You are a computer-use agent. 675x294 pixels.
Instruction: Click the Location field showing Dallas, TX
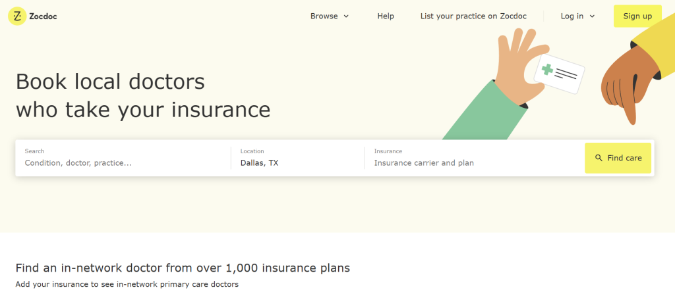coord(297,162)
